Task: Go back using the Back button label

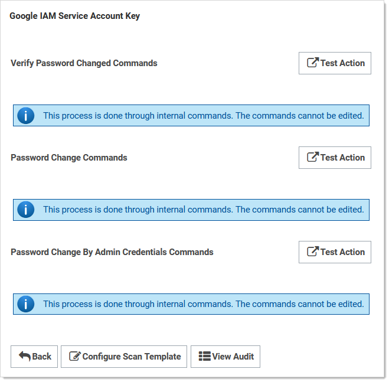Action: pyautogui.click(x=42, y=357)
